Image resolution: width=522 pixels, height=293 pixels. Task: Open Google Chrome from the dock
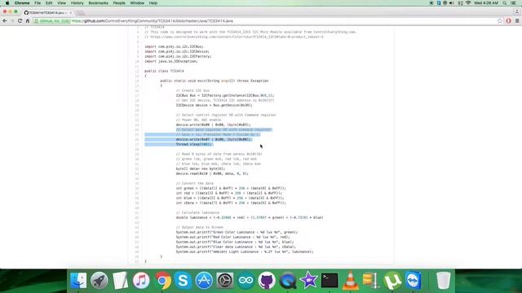pos(162,281)
